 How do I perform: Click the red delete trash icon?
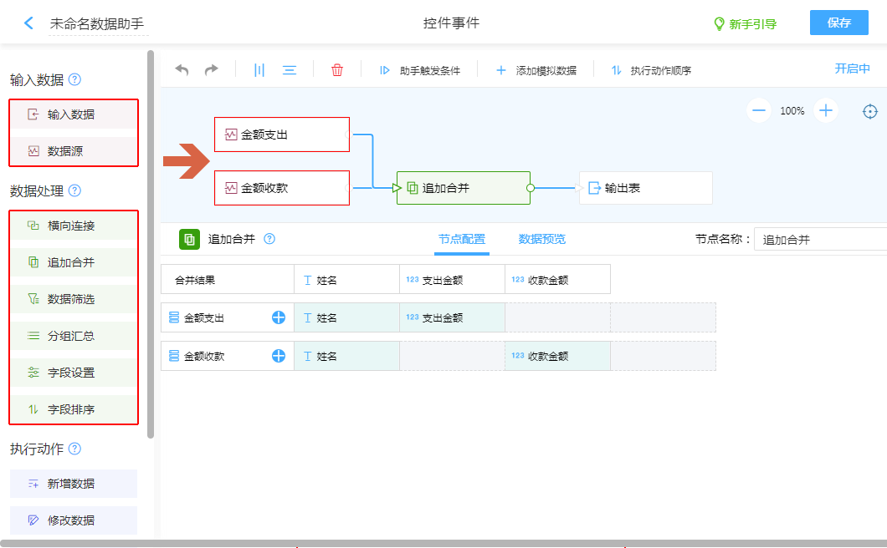click(x=337, y=70)
